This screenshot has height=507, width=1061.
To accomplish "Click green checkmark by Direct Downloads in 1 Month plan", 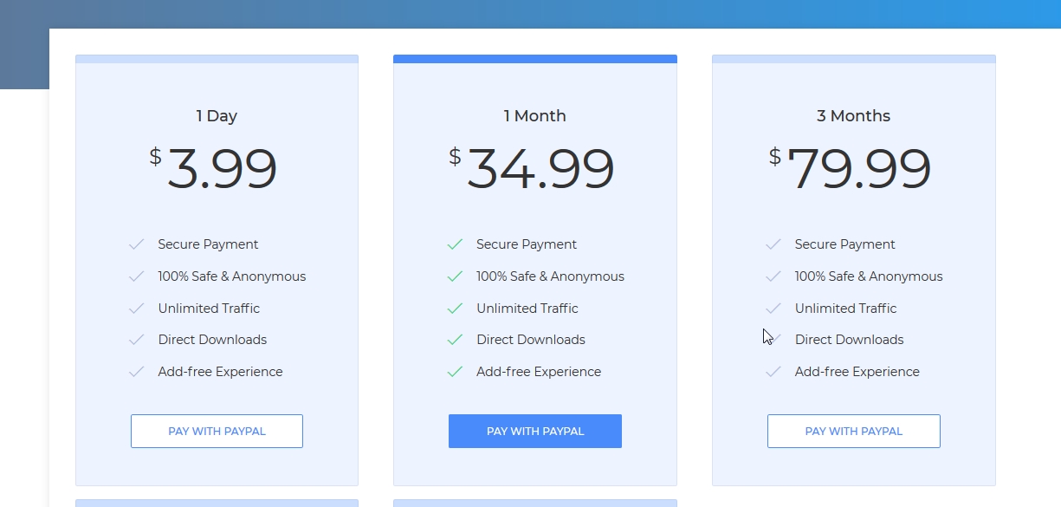I will pyautogui.click(x=455, y=340).
